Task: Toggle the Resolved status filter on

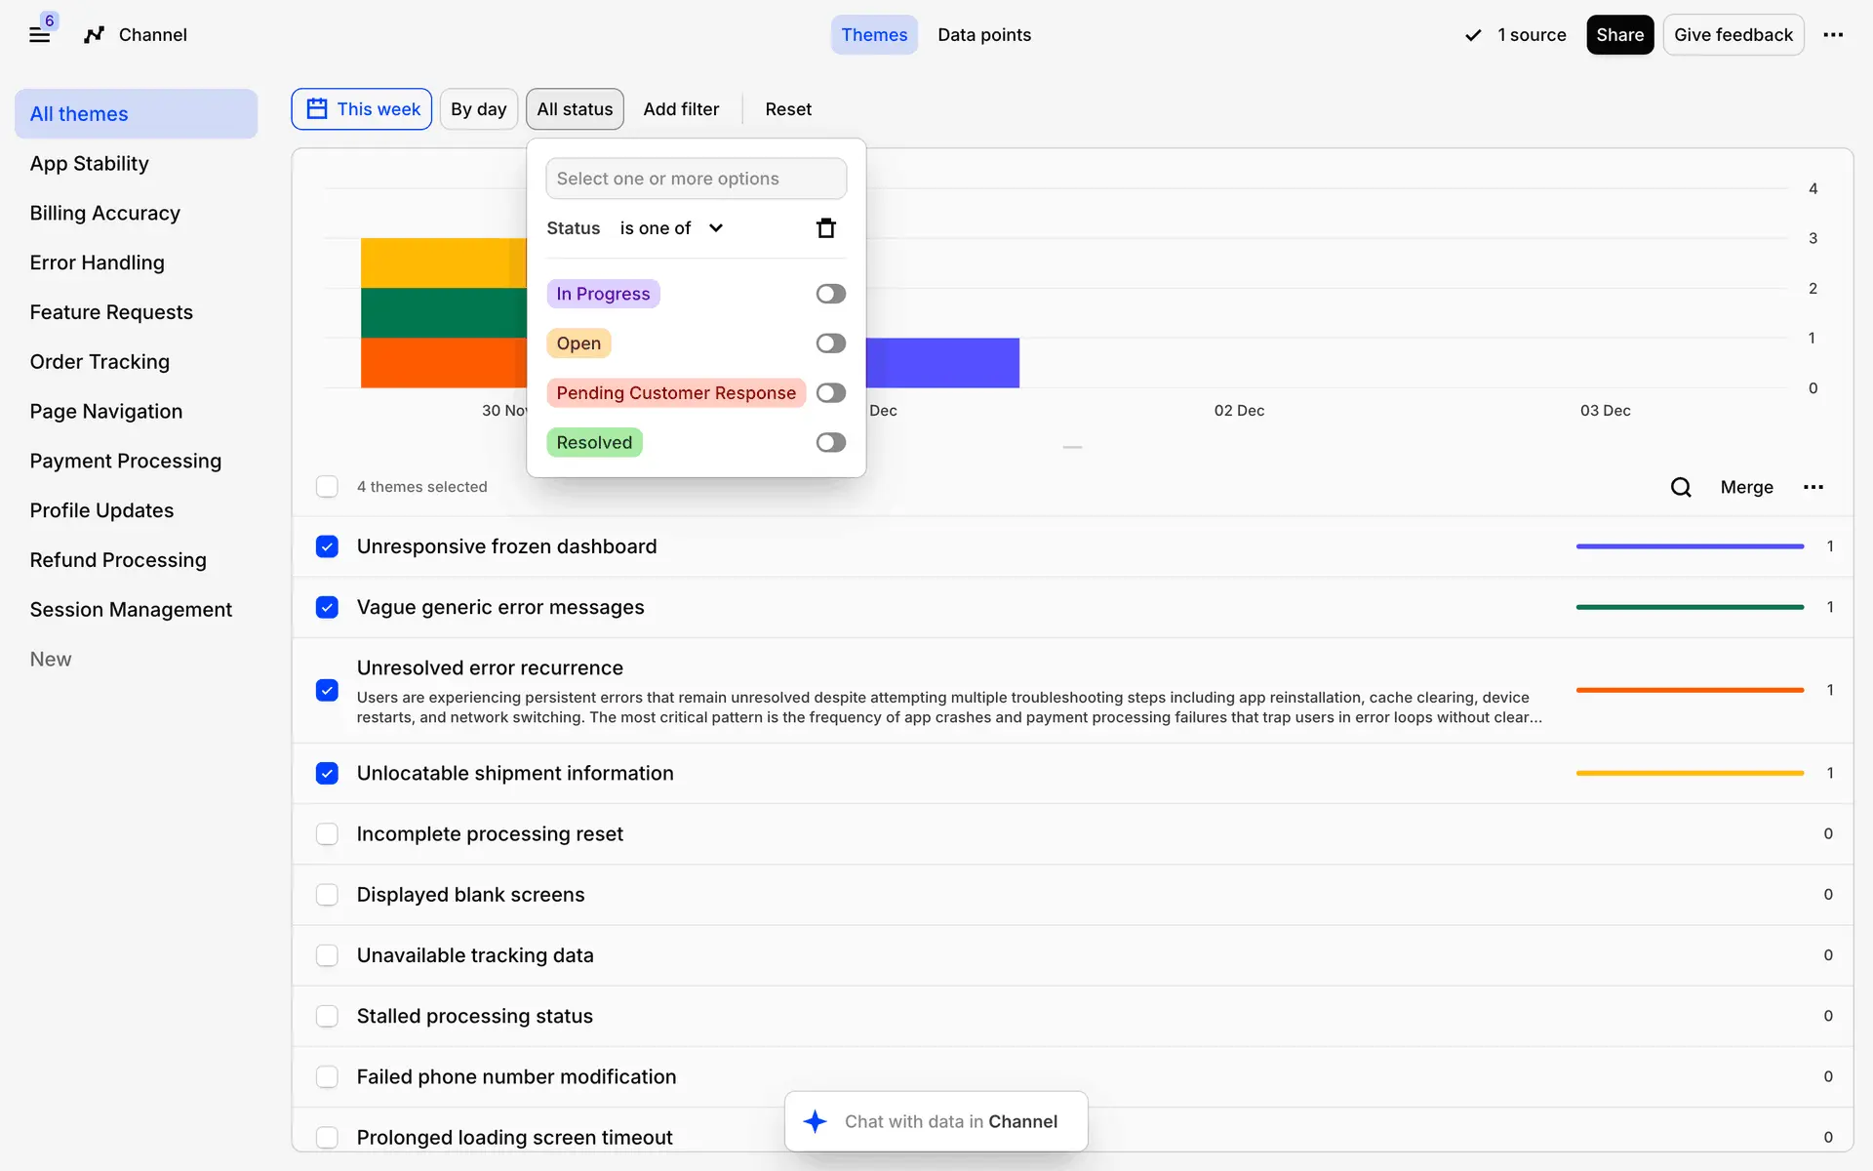Action: point(830,443)
